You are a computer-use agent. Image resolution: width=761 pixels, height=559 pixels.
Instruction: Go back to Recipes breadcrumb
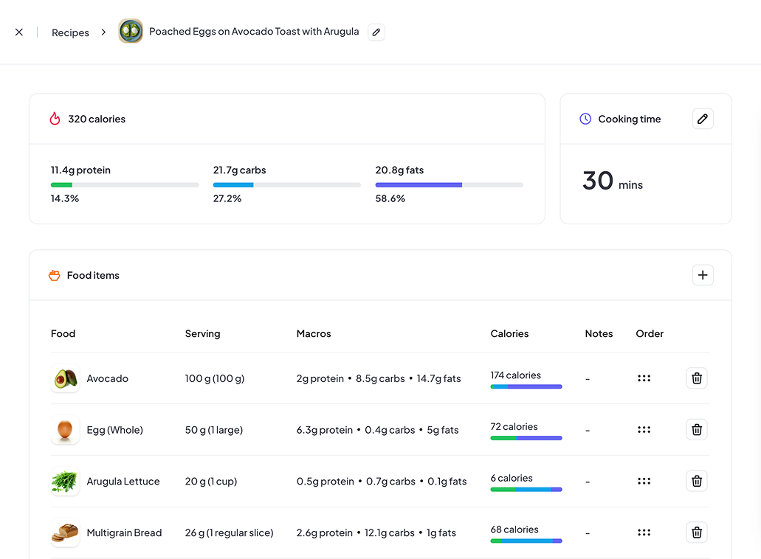point(70,32)
